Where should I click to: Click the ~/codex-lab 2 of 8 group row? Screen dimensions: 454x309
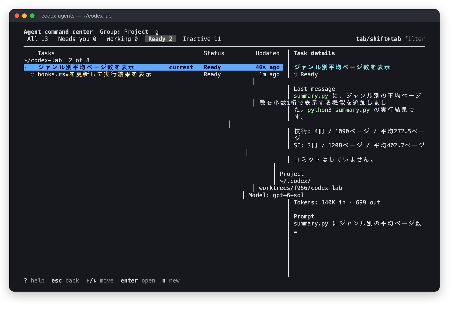point(56,60)
